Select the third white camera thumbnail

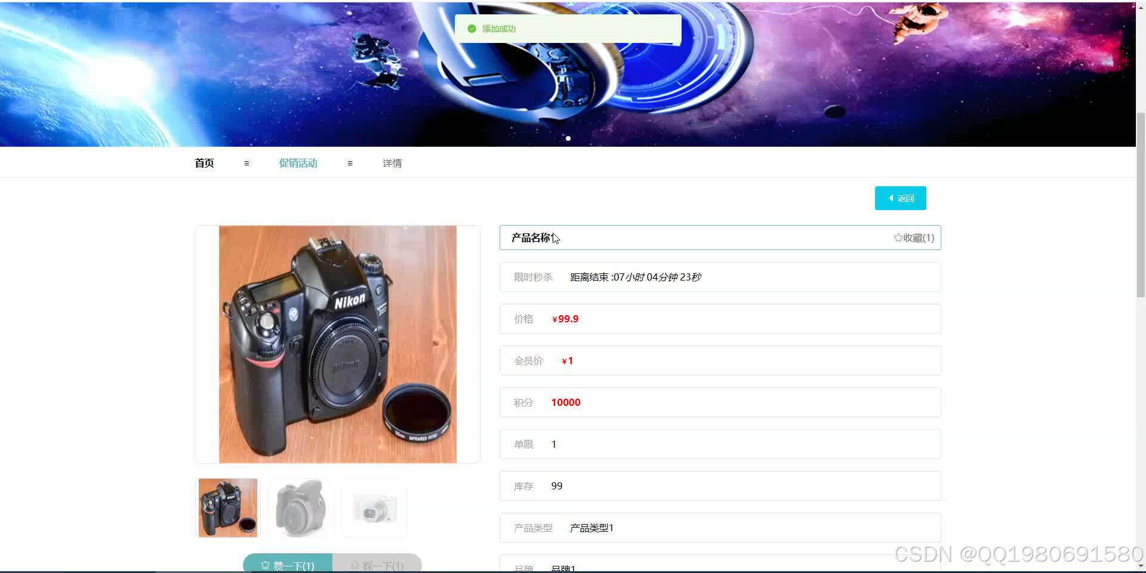pos(374,507)
